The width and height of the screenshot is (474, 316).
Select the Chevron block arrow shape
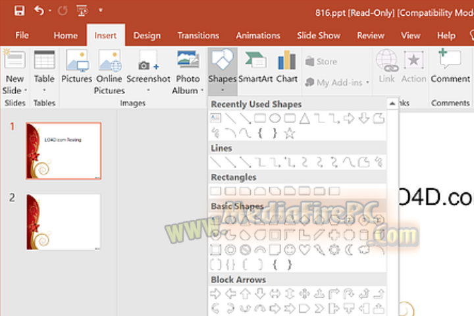click(x=319, y=309)
